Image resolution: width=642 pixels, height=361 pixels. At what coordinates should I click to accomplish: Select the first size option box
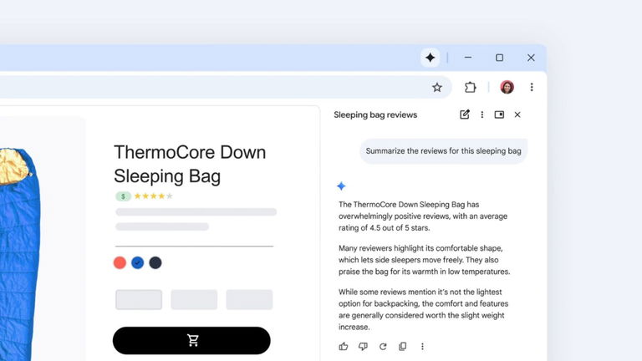[x=139, y=300]
